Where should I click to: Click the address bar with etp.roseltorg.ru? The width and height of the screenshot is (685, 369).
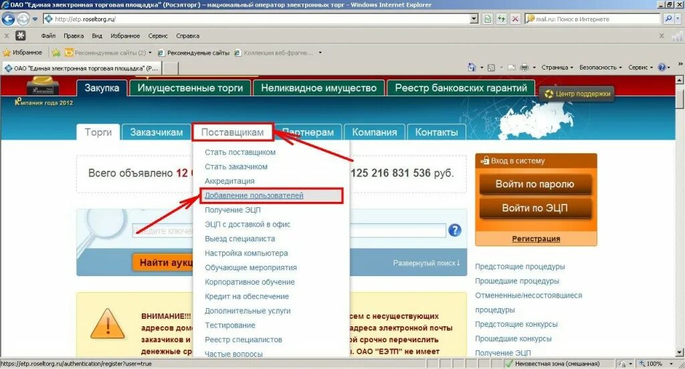click(258, 19)
